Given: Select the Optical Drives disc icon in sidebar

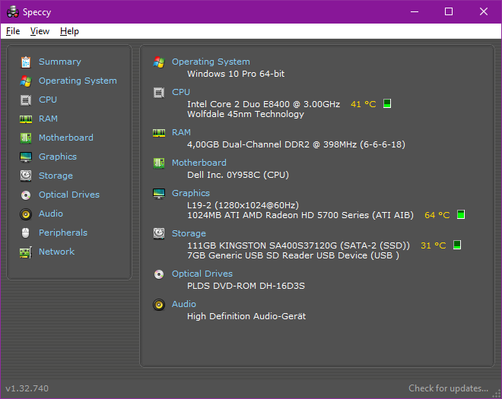Looking at the screenshot, I should [x=26, y=195].
